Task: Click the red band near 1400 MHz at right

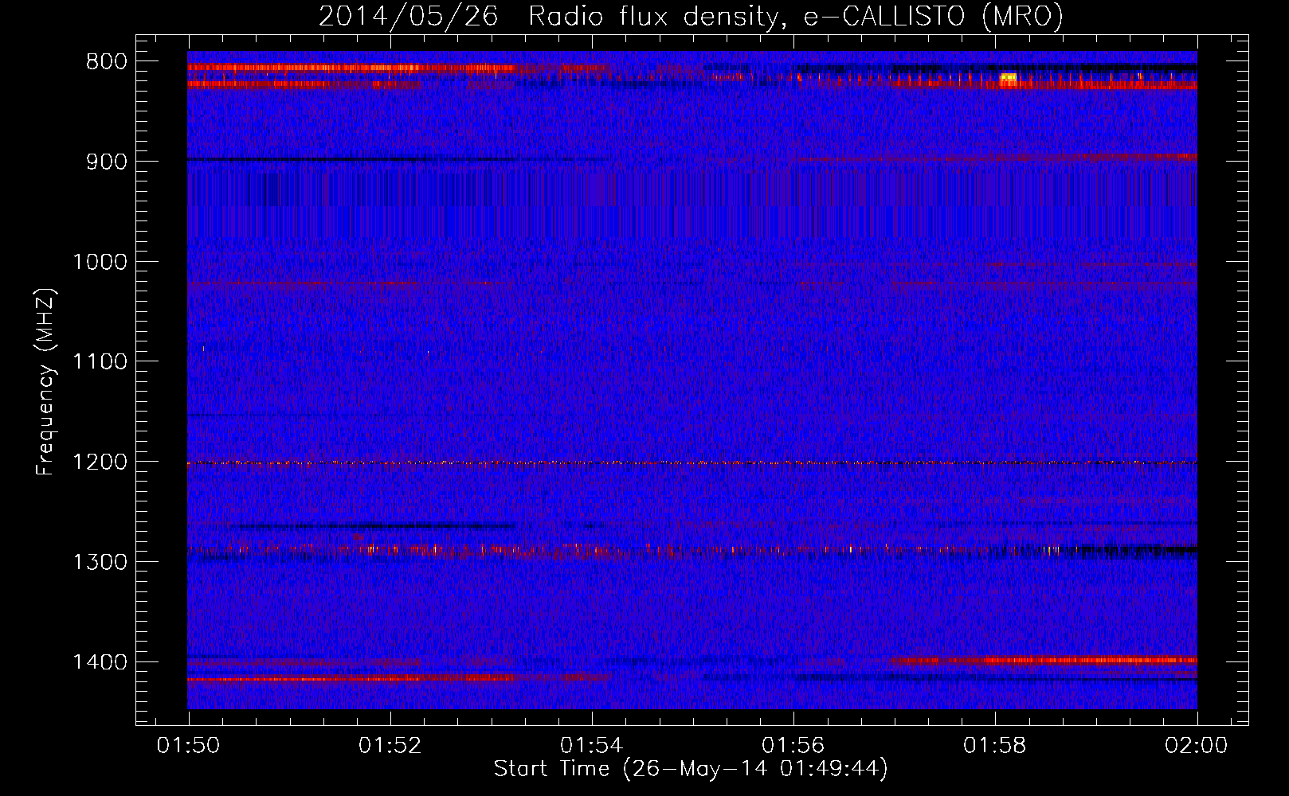Action: [1045, 660]
